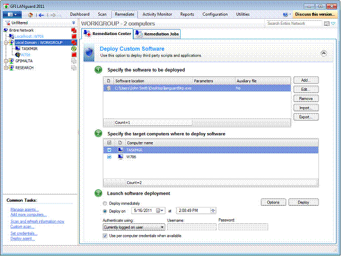Viewport: 341px width, 256px height.
Task: Expand the RESEARCH tree node
Action: click(x=6, y=68)
